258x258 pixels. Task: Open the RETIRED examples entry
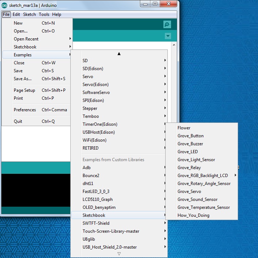(x=118, y=148)
